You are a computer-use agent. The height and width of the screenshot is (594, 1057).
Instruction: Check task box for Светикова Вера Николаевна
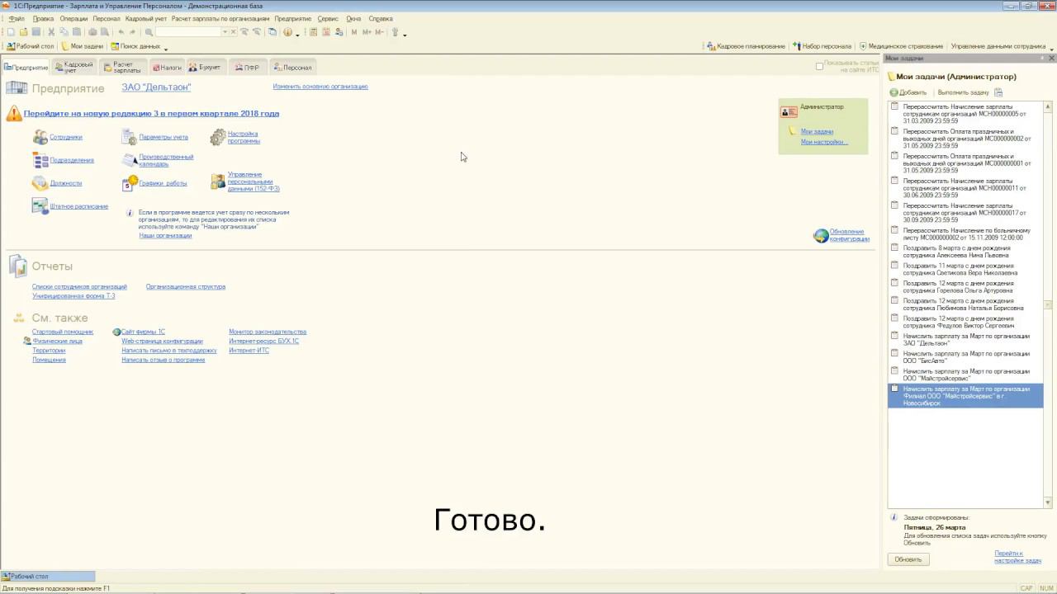(x=894, y=266)
